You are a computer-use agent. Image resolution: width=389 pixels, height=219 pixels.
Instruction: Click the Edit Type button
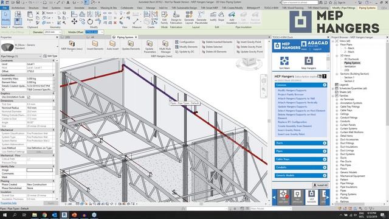tap(50, 56)
